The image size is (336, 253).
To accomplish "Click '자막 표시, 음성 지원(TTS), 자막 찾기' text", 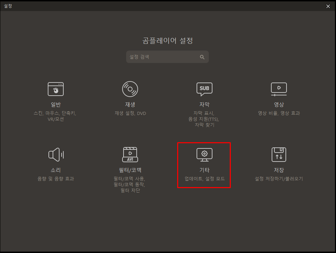I will [204, 119].
